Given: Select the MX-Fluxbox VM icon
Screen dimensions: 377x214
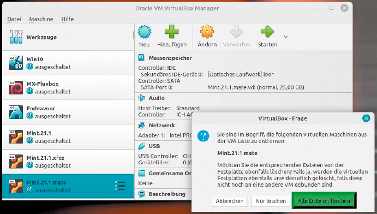Looking at the screenshot, I should coord(16,87).
